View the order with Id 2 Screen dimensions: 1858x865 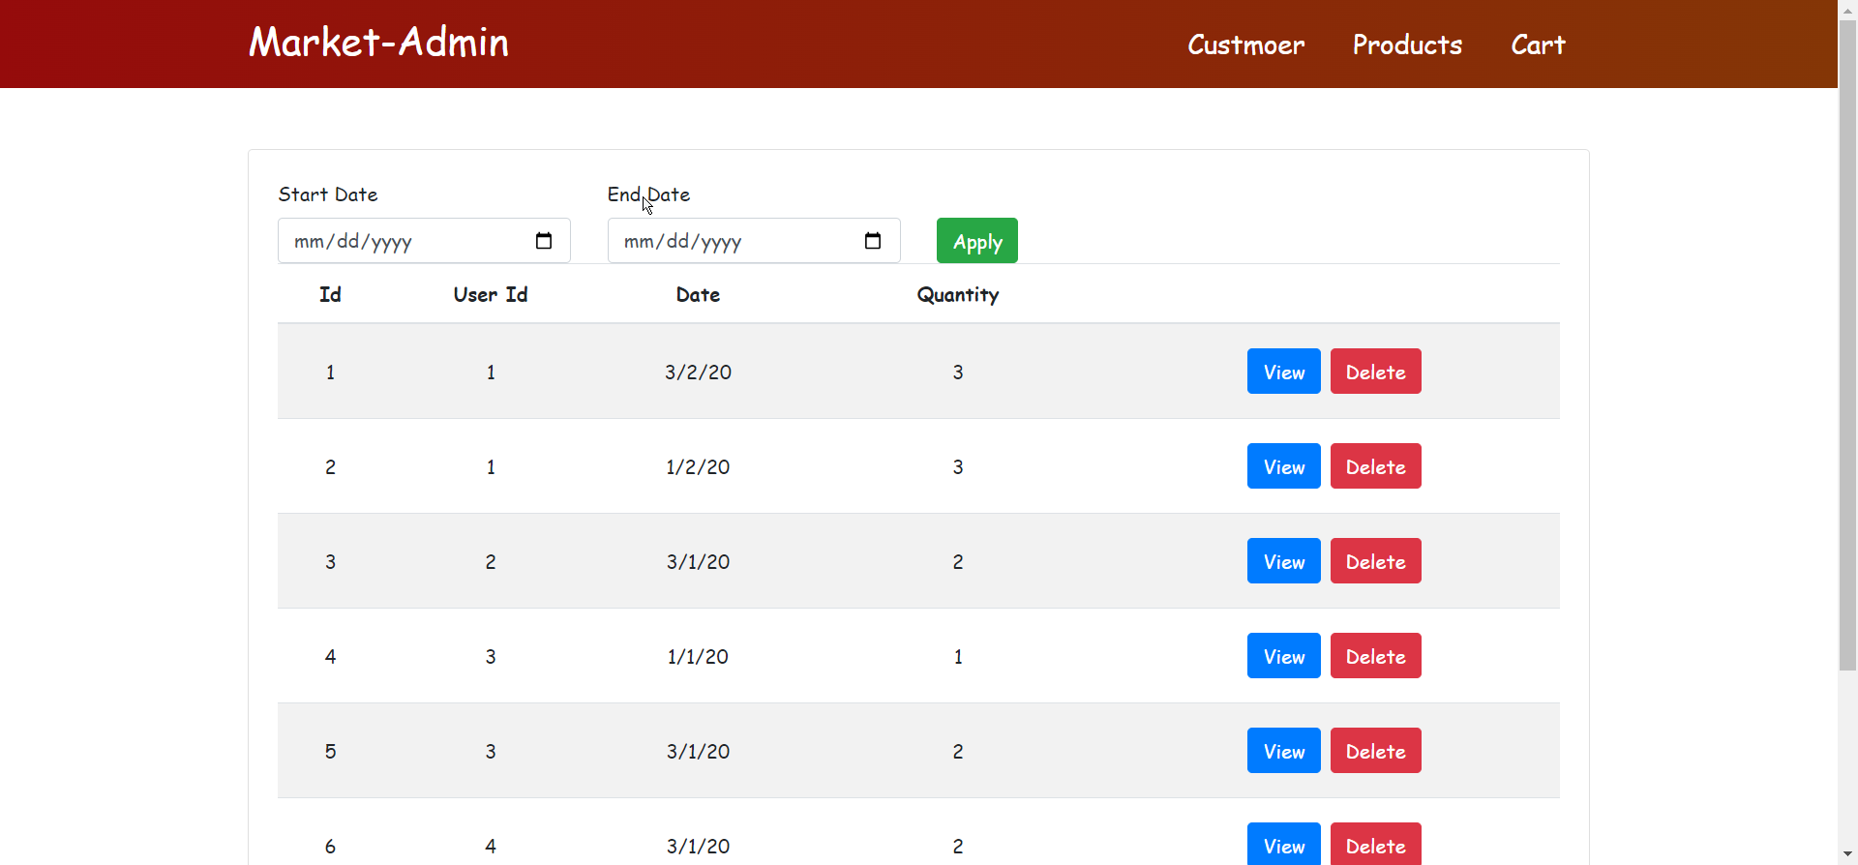click(1283, 466)
